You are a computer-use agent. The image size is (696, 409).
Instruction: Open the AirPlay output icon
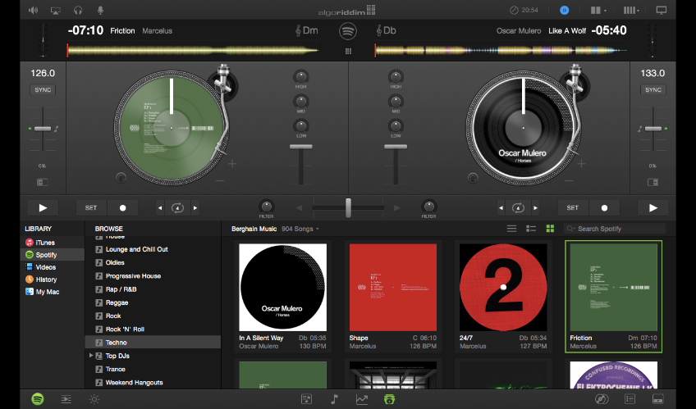[56, 10]
